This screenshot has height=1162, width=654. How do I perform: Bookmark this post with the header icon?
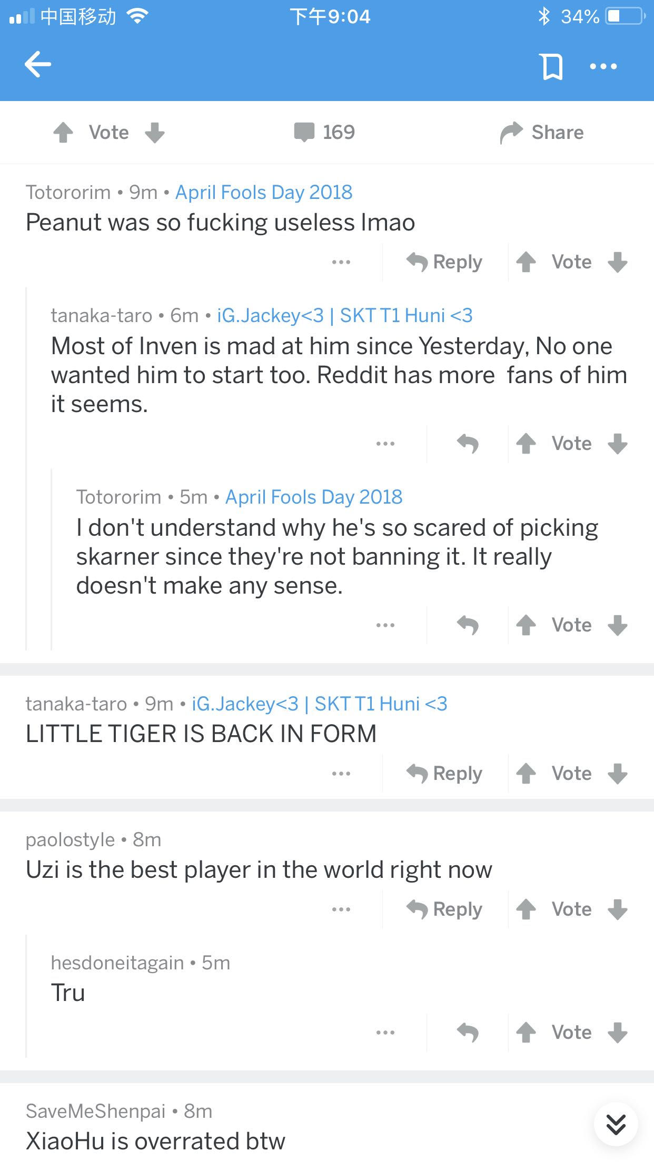pos(552,66)
